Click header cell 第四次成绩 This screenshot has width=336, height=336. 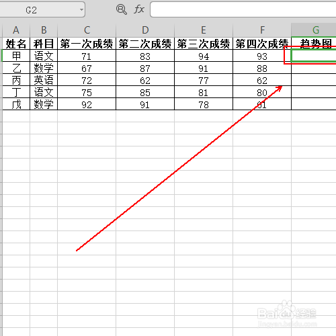262,44
